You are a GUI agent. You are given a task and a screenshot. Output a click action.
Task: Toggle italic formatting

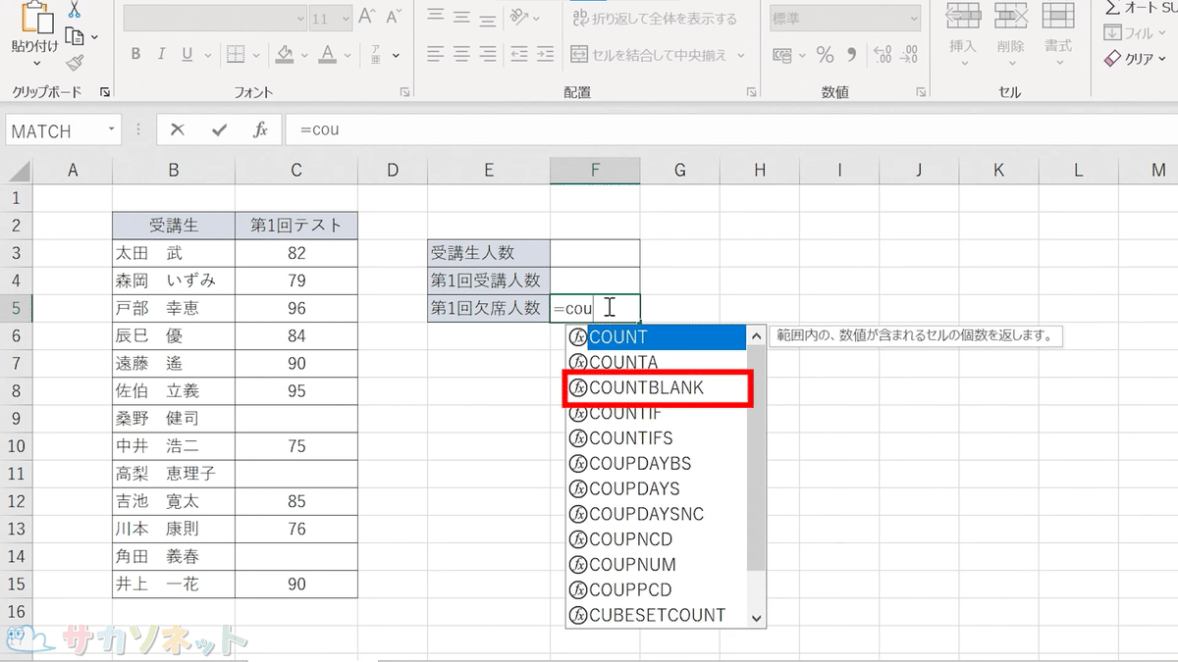(x=163, y=55)
